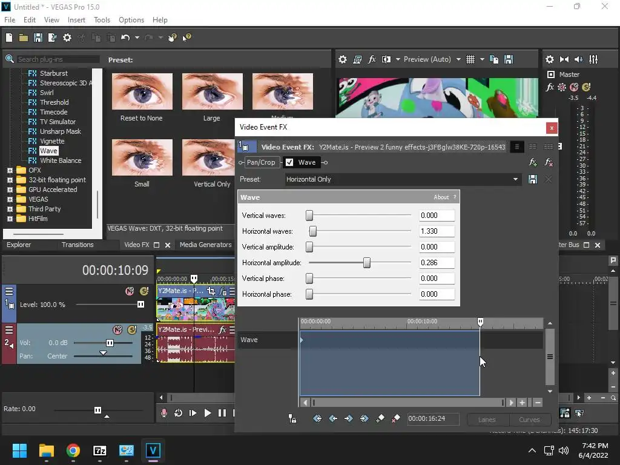Viewport: 620px width, 465px height.
Task: Toggle loop playback in transport bar
Action: [x=178, y=413]
